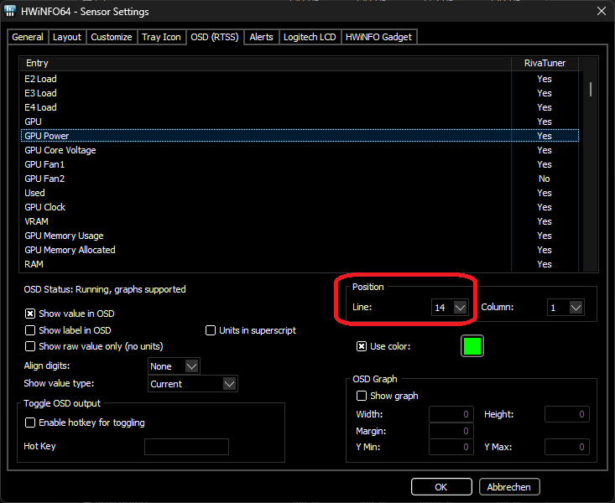This screenshot has height=503, width=615.
Task: Open the Layout tab
Action: pyautogui.click(x=66, y=37)
